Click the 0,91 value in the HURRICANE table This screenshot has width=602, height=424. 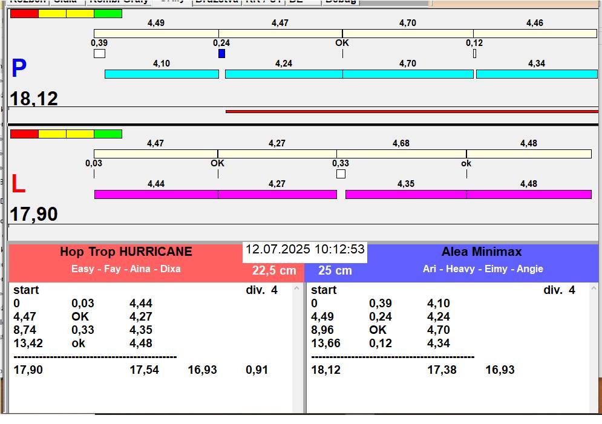tap(257, 370)
